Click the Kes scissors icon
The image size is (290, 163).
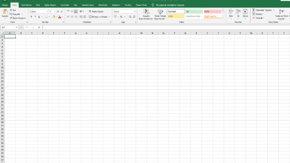pyautogui.click(x=11, y=10)
